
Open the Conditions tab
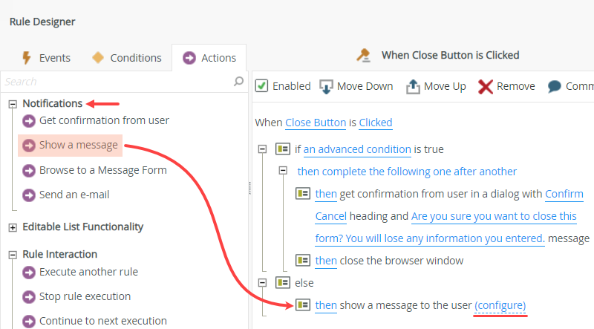click(x=126, y=58)
